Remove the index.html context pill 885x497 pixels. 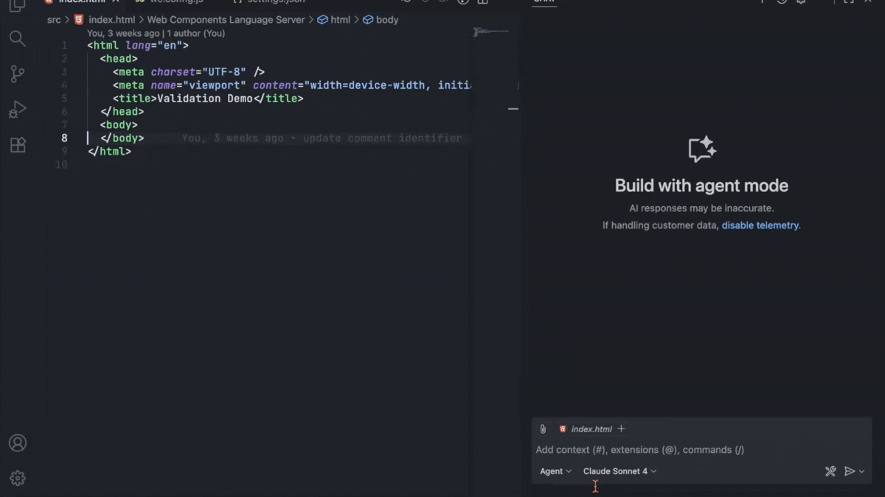pos(588,429)
